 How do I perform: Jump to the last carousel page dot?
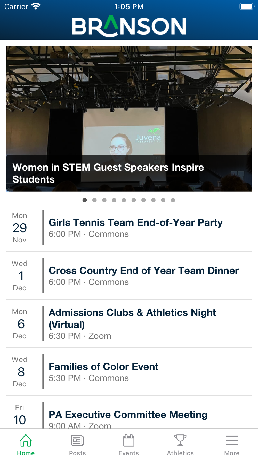tap(173, 200)
